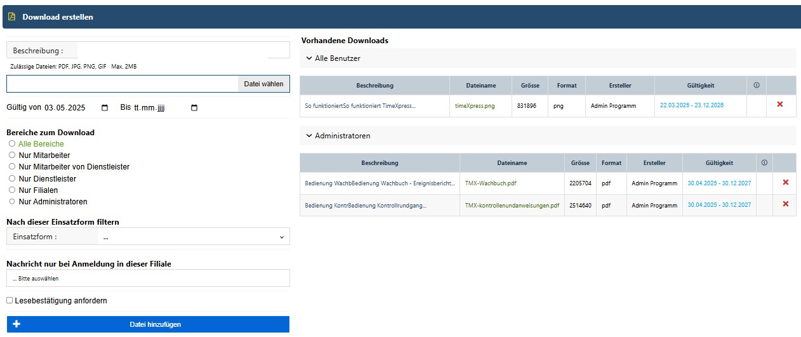801x337 pixels.
Task: Click Gültigkeit link in TMX-Wachbuch.pdf row
Action: pyautogui.click(x=719, y=183)
